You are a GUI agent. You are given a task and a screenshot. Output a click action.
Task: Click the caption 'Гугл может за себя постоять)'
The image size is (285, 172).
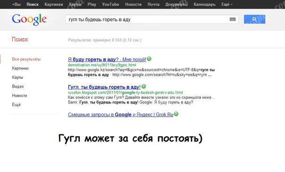130,139
